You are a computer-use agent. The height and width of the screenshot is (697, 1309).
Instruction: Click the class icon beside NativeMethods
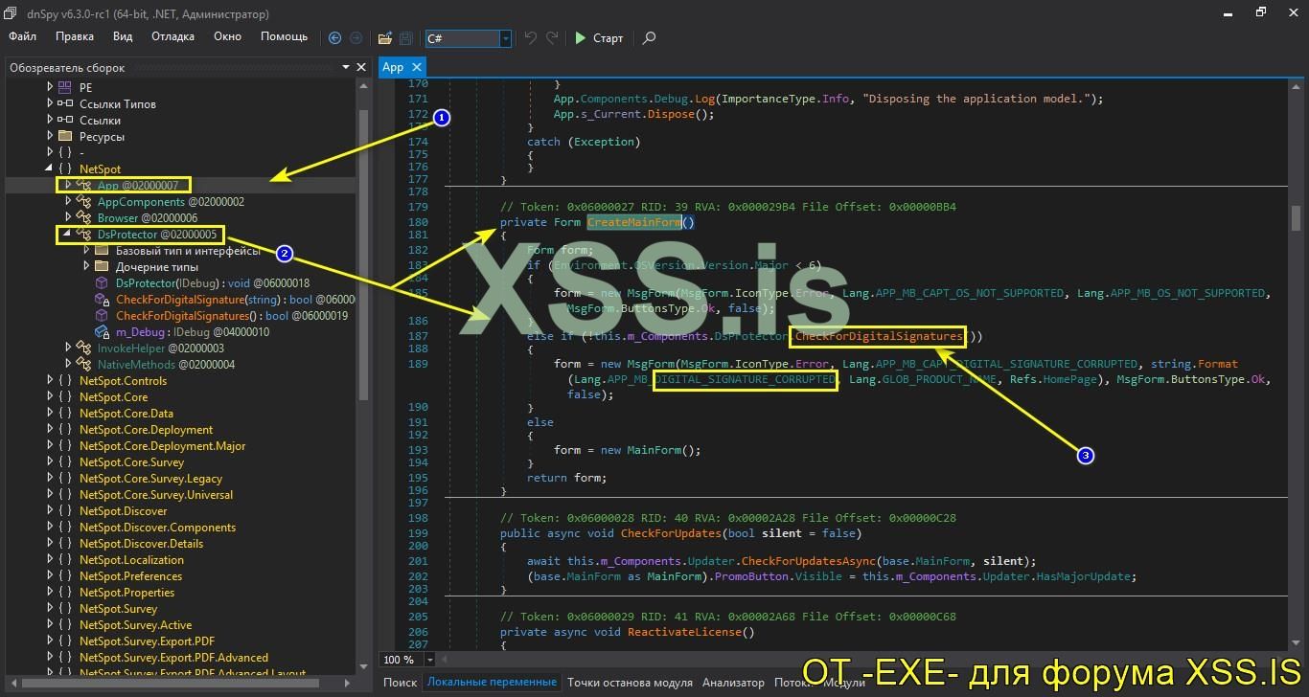(x=83, y=365)
